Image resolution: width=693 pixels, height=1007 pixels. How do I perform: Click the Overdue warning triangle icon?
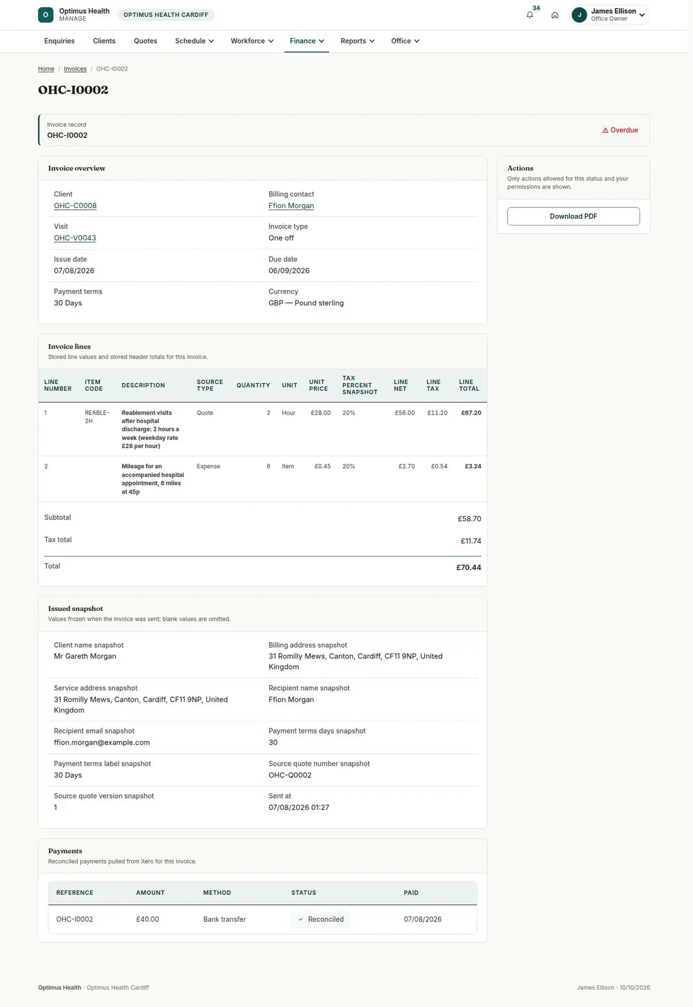coord(605,131)
